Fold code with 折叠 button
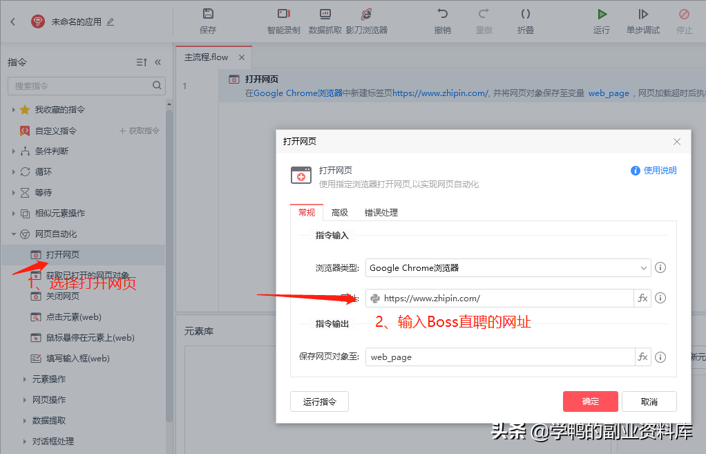 [526, 21]
